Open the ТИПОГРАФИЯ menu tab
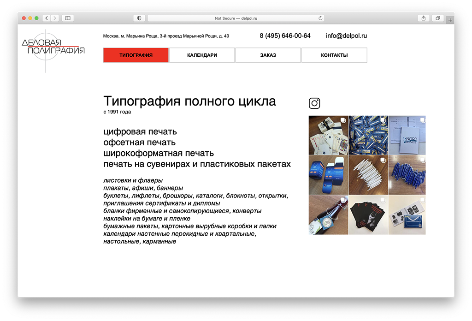This screenshot has width=472, height=321. [136, 55]
